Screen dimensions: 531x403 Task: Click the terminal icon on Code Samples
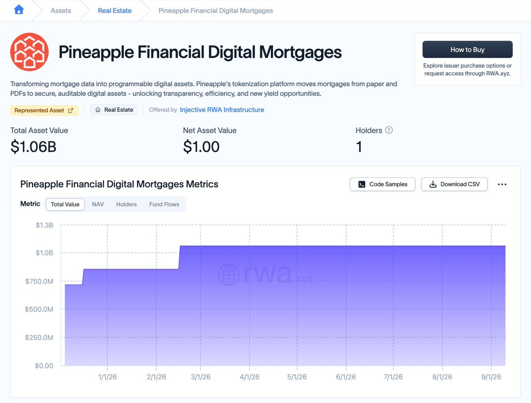pos(362,184)
